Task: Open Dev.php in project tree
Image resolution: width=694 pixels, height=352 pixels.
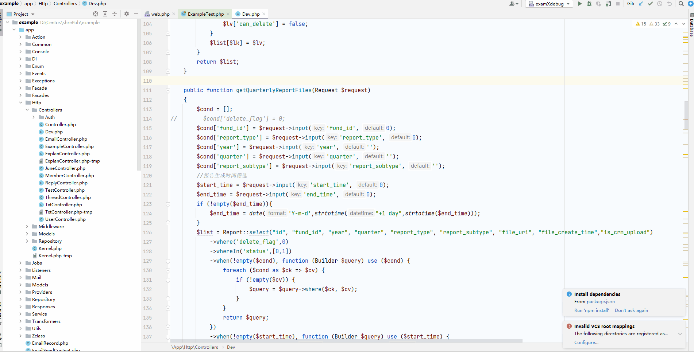Action: tap(54, 132)
